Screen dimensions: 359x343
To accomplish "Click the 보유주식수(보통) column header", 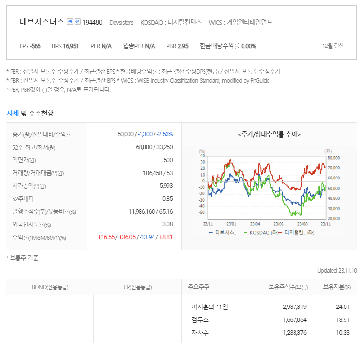I will (x=288, y=287).
